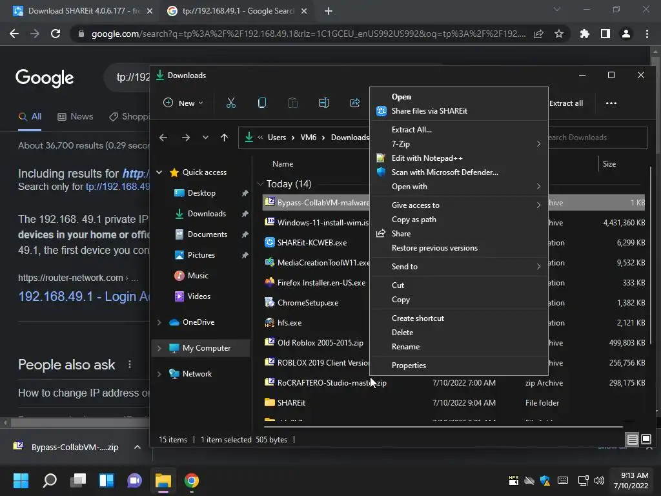661x496 pixels.
Task: Go forward in Explorer navigation
Action: [185, 138]
